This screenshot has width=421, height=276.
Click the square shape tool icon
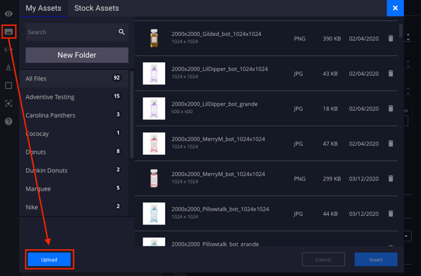coord(8,86)
